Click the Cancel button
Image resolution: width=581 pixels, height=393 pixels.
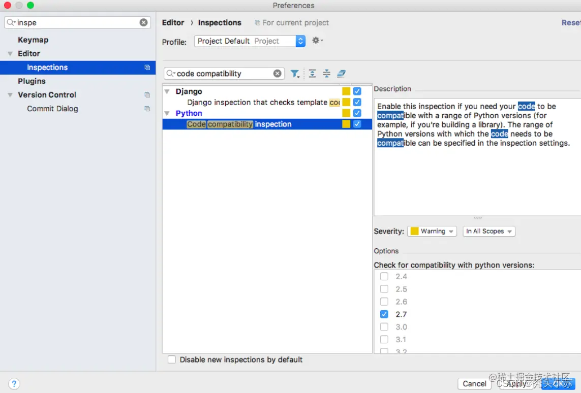474,384
